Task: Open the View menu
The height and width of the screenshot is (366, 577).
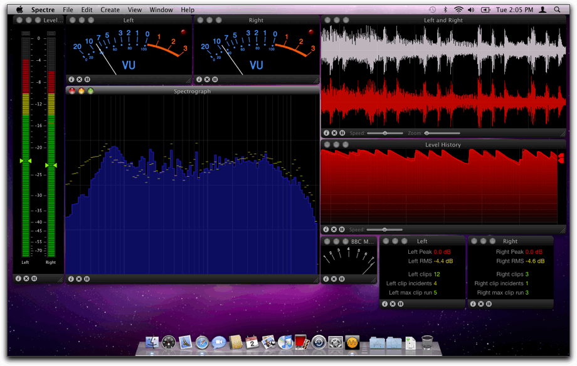Action: [135, 10]
